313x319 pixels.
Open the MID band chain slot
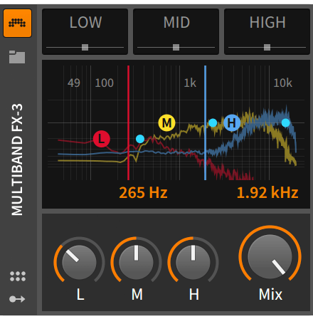click(x=176, y=31)
